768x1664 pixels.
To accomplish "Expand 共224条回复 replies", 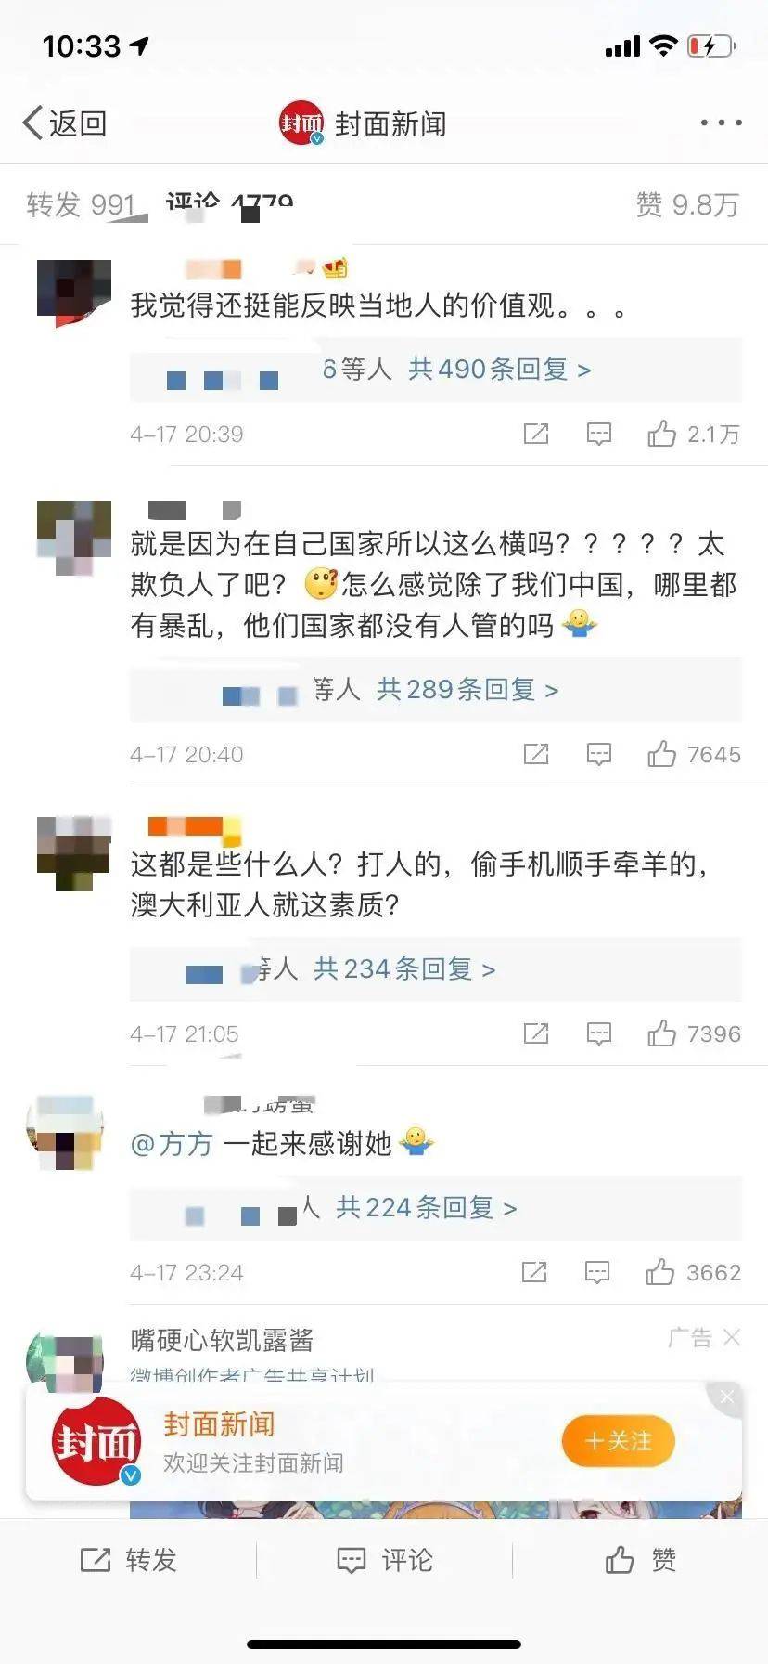I will click(x=426, y=1207).
